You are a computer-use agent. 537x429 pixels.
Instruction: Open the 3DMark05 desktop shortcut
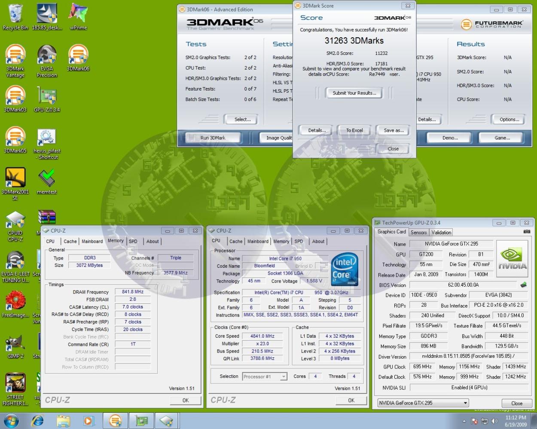[x=15, y=140]
